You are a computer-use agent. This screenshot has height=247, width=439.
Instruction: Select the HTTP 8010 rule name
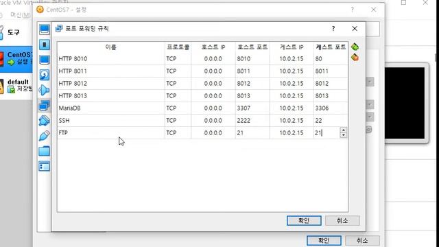[73, 59]
